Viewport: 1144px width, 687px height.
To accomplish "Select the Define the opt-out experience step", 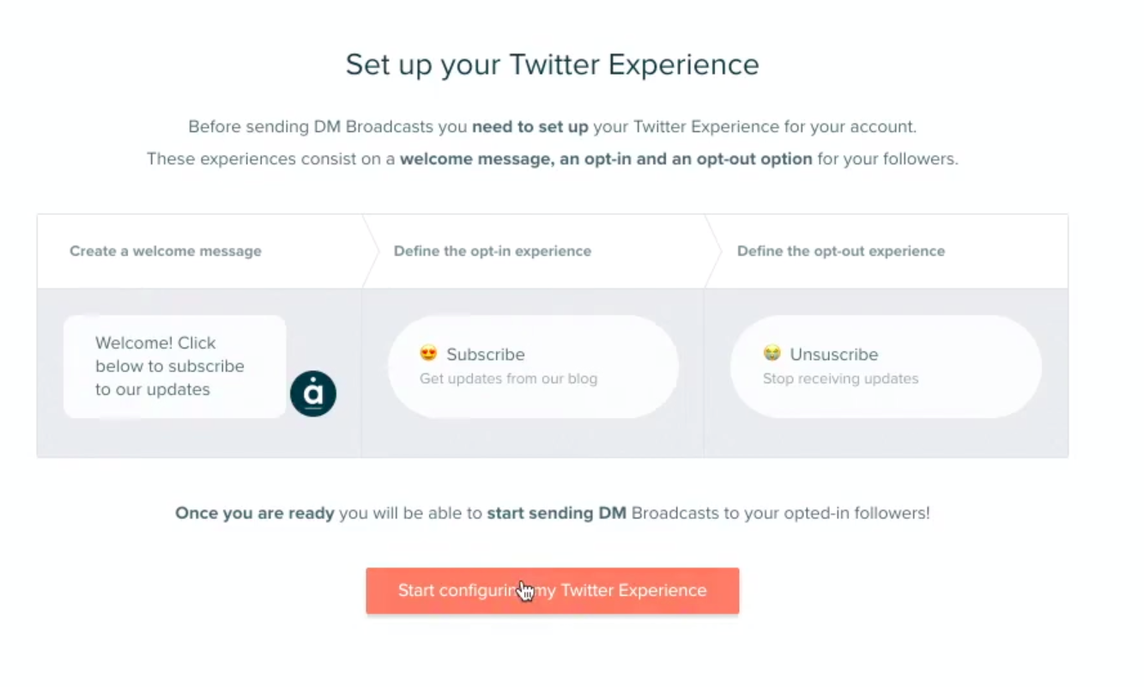I will (841, 252).
